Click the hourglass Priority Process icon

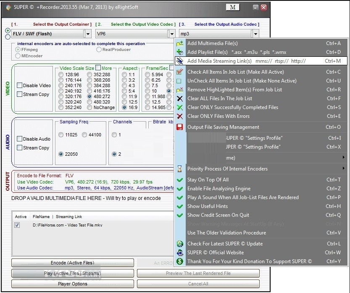180,169
